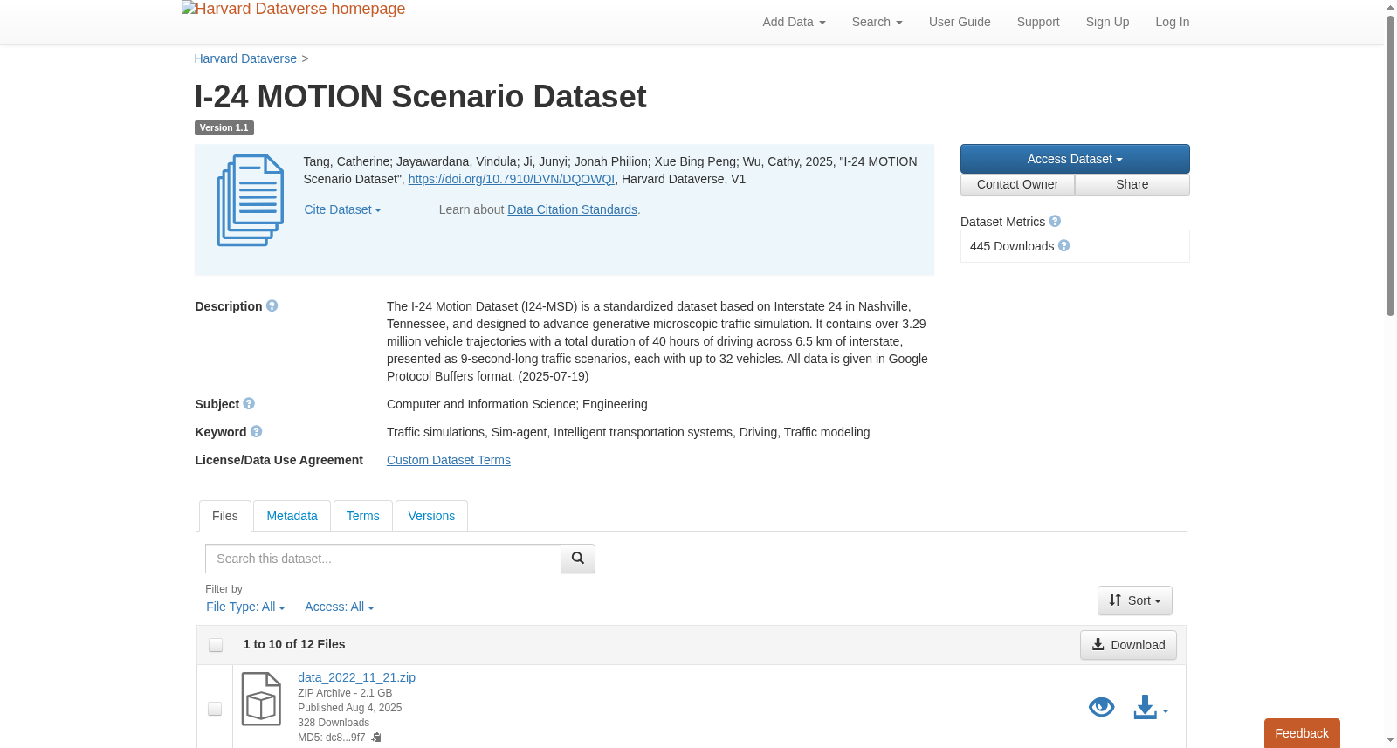This screenshot has height=748, width=1397.
Task: Preview data_2022_11_21.zip with the eye icon
Action: point(1102,707)
